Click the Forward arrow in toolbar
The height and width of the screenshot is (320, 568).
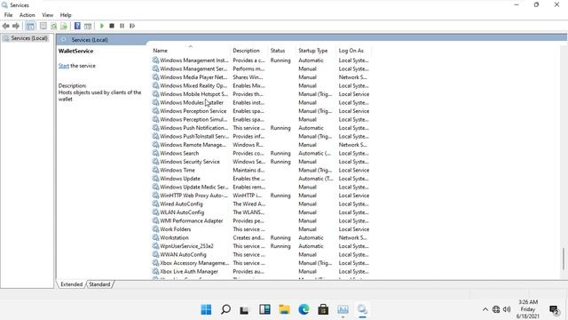[x=16, y=26]
